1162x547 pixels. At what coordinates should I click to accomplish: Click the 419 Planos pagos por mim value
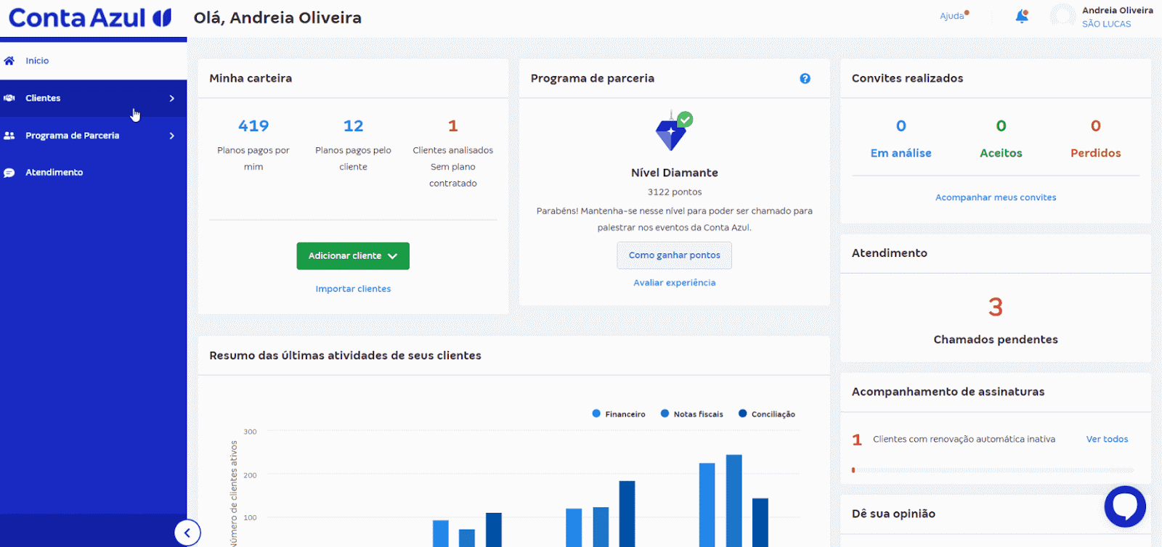point(253,126)
